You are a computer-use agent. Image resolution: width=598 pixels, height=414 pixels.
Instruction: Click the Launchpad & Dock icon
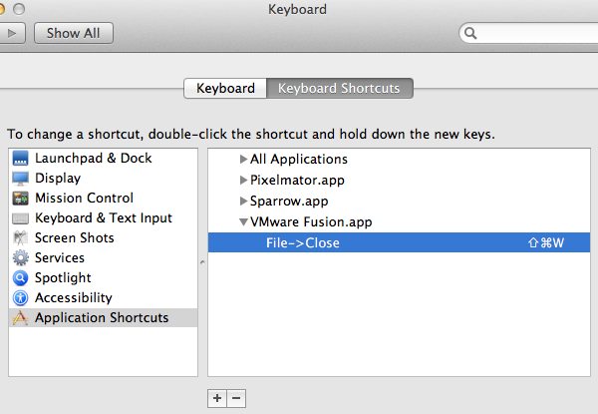20,158
